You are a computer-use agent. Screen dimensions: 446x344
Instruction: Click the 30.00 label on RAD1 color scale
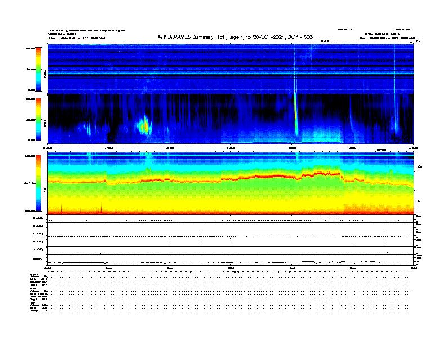[x=30, y=120]
